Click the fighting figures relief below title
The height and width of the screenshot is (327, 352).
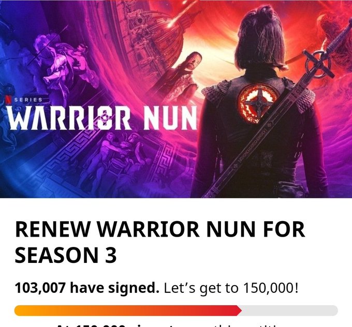click(x=117, y=159)
